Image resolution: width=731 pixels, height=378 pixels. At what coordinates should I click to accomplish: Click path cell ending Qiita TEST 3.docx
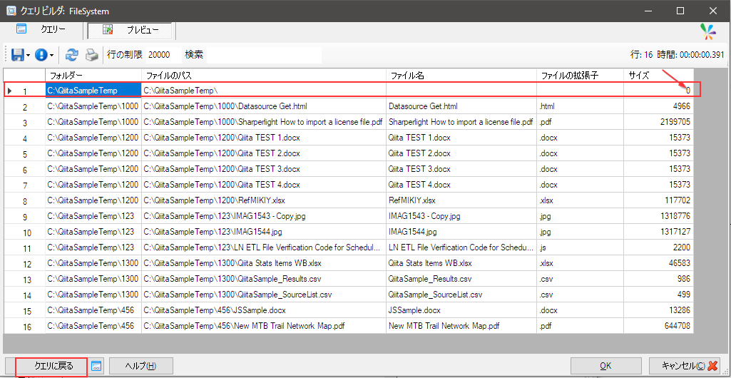(x=264, y=170)
